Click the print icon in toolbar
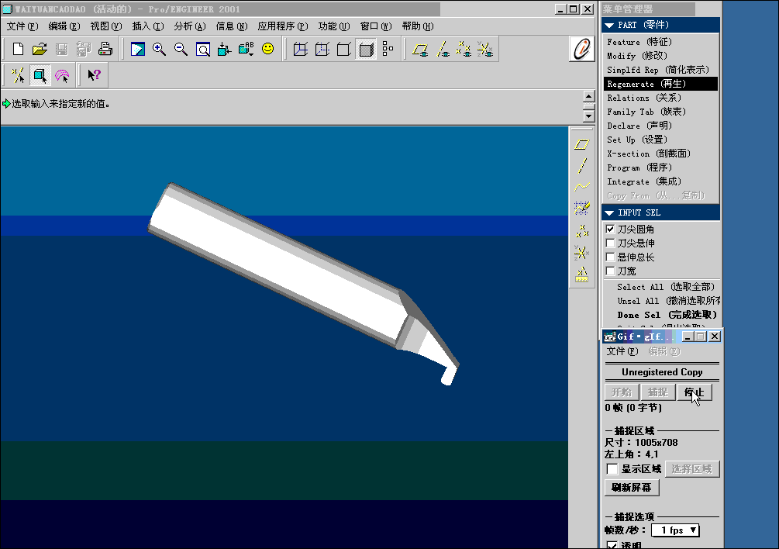The height and width of the screenshot is (549, 779). pyautogui.click(x=105, y=49)
